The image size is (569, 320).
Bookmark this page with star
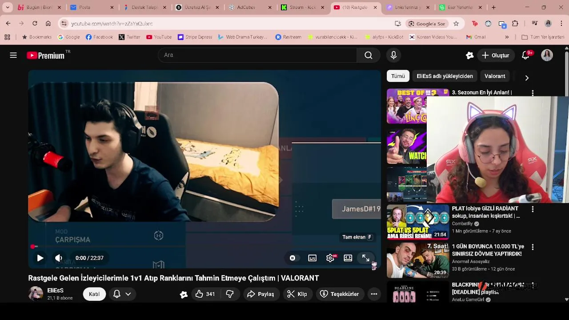(x=456, y=24)
